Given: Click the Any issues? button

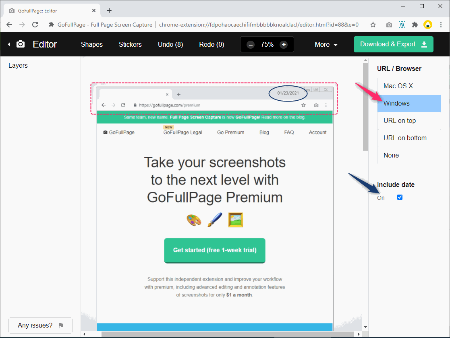Looking at the screenshot, I should click(x=40, y=326).
